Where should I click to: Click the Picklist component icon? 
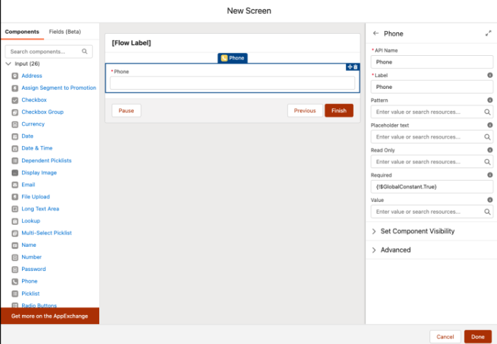point(15,294)
